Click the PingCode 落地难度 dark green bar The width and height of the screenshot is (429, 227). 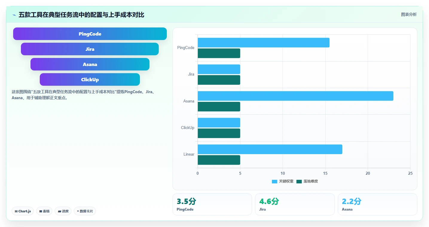click(x=219, y=53)
